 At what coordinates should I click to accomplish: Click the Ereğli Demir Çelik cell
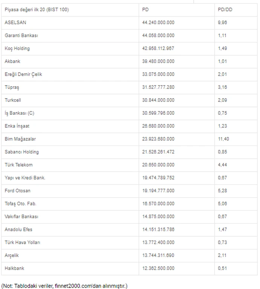coord(23,74)
